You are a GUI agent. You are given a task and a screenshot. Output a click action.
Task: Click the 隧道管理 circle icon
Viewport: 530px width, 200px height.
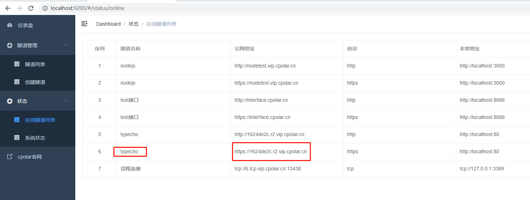click(x=10, y=45)
